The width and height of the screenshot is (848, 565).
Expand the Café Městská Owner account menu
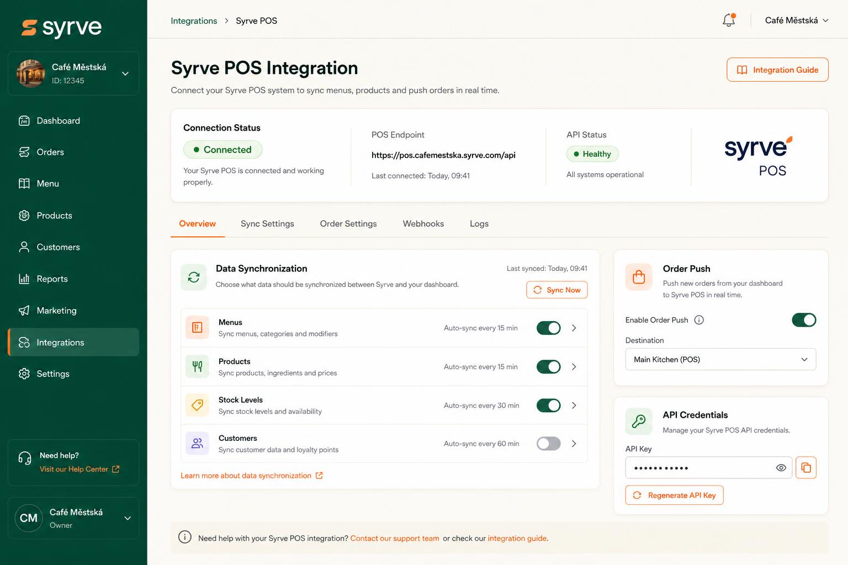pyautogui.click(x=73, y=518)
